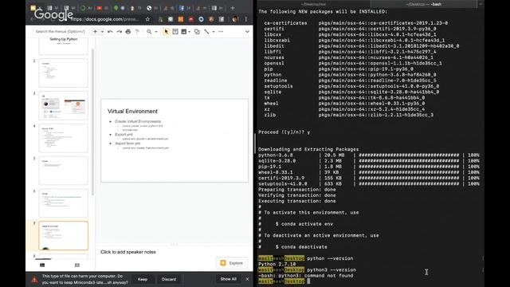Bookmark the page with the star icon
The height and width of the screenshot is (287, 510).
[147, 19]
